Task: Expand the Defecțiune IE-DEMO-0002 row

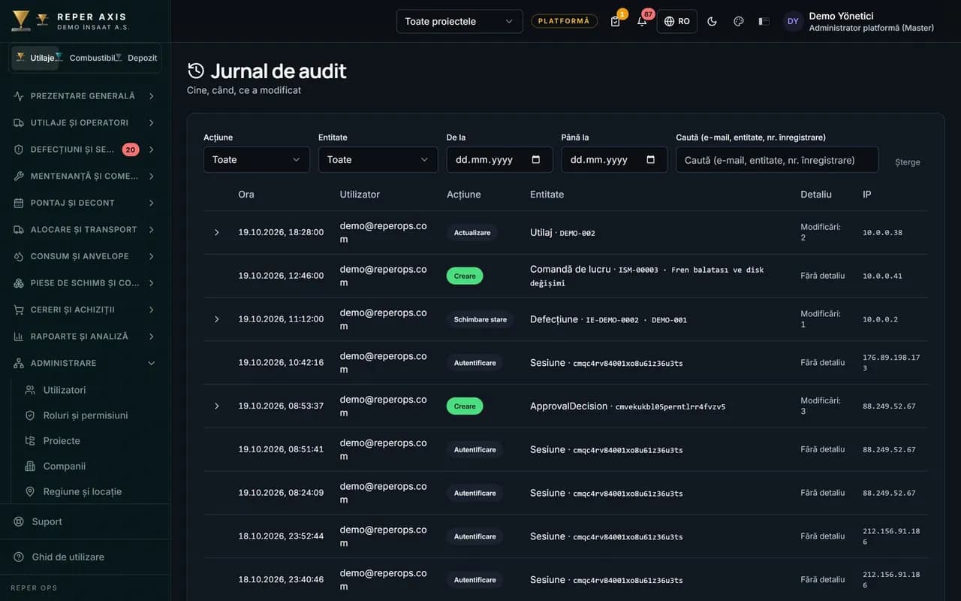Action: pyautogui.click(x=217, y=319)
